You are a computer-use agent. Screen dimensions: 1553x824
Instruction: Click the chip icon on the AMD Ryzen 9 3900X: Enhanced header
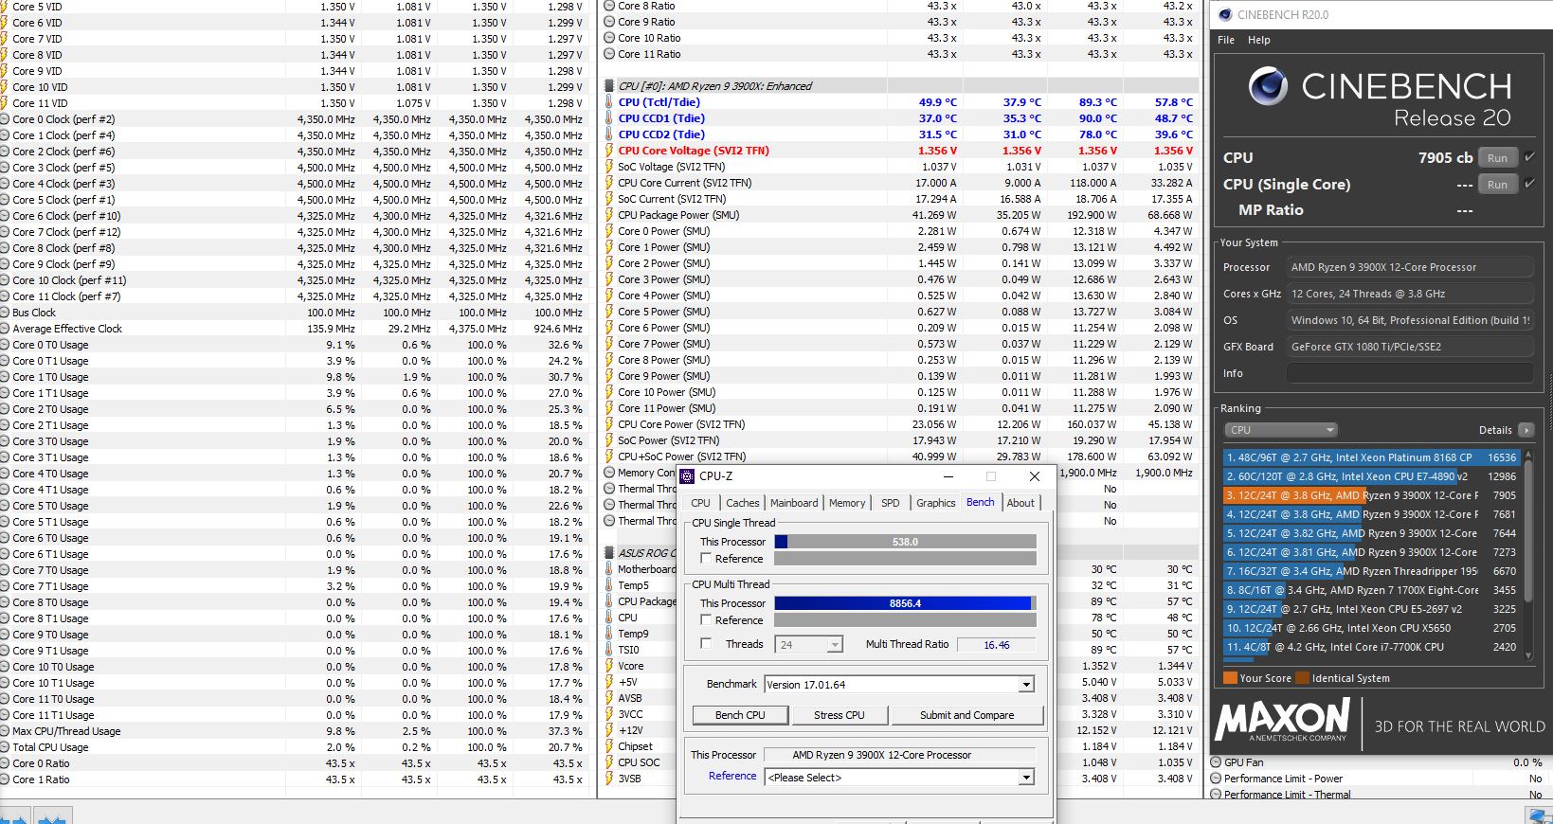point(609,86)
